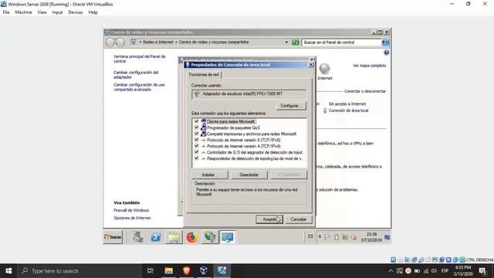494x278 pixels.
Task: Open the Devices menu
Action: point(76,12)
